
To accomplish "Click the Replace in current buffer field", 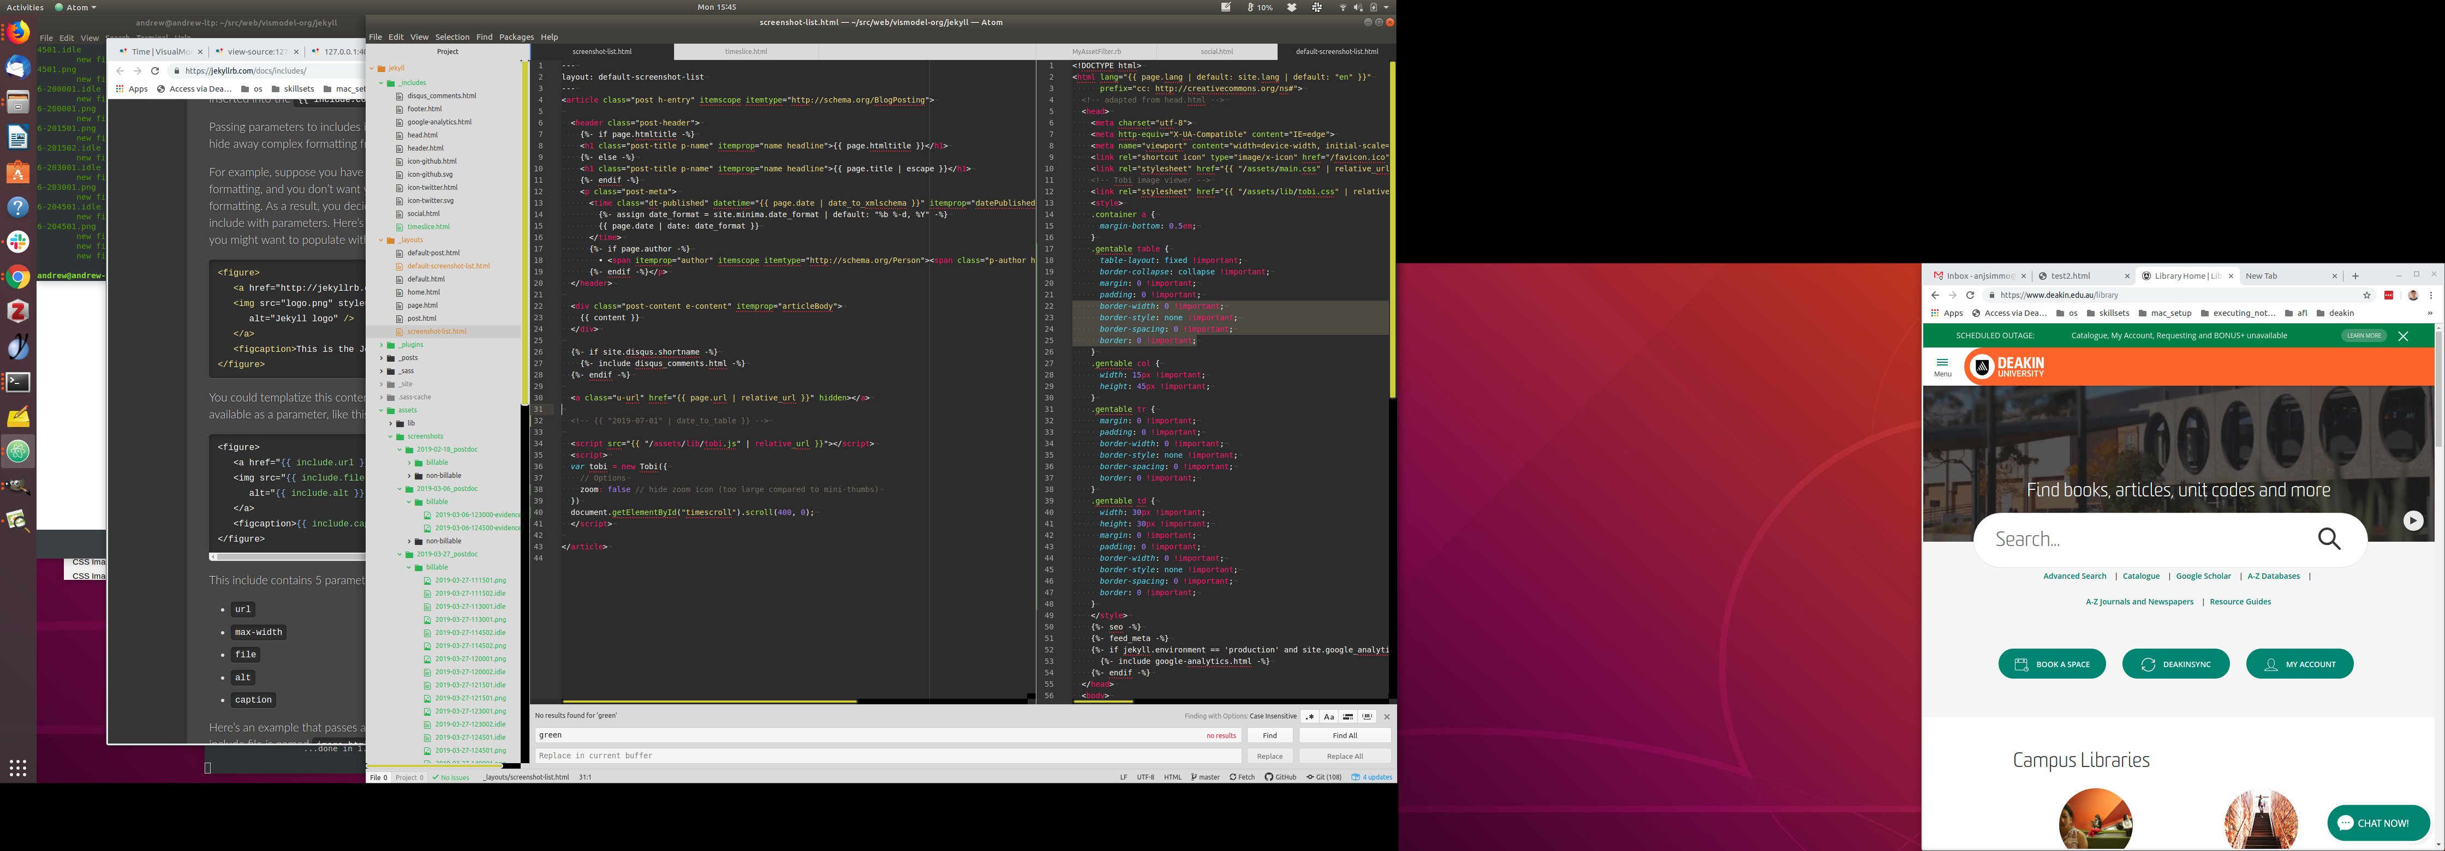I will pos(887,756).
